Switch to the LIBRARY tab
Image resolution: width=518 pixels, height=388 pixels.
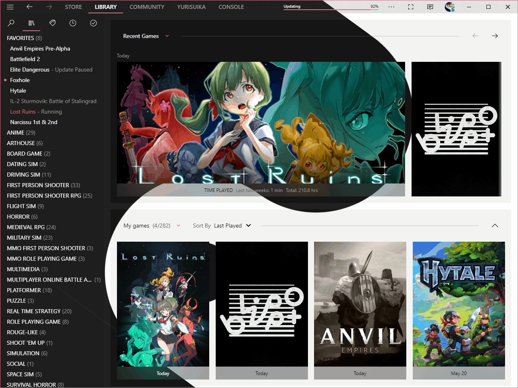tap(106, 7)
